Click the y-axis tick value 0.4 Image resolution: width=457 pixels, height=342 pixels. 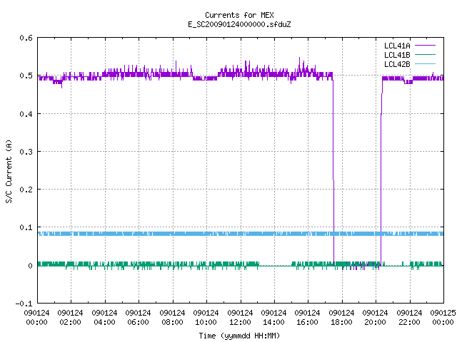click(x=26, y=114)
